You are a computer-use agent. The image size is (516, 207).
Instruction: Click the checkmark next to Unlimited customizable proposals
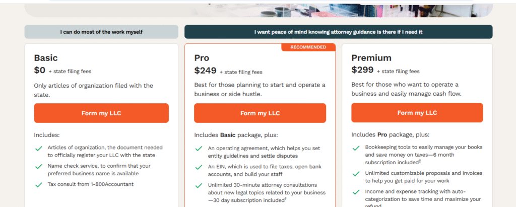tap(356, 174)
